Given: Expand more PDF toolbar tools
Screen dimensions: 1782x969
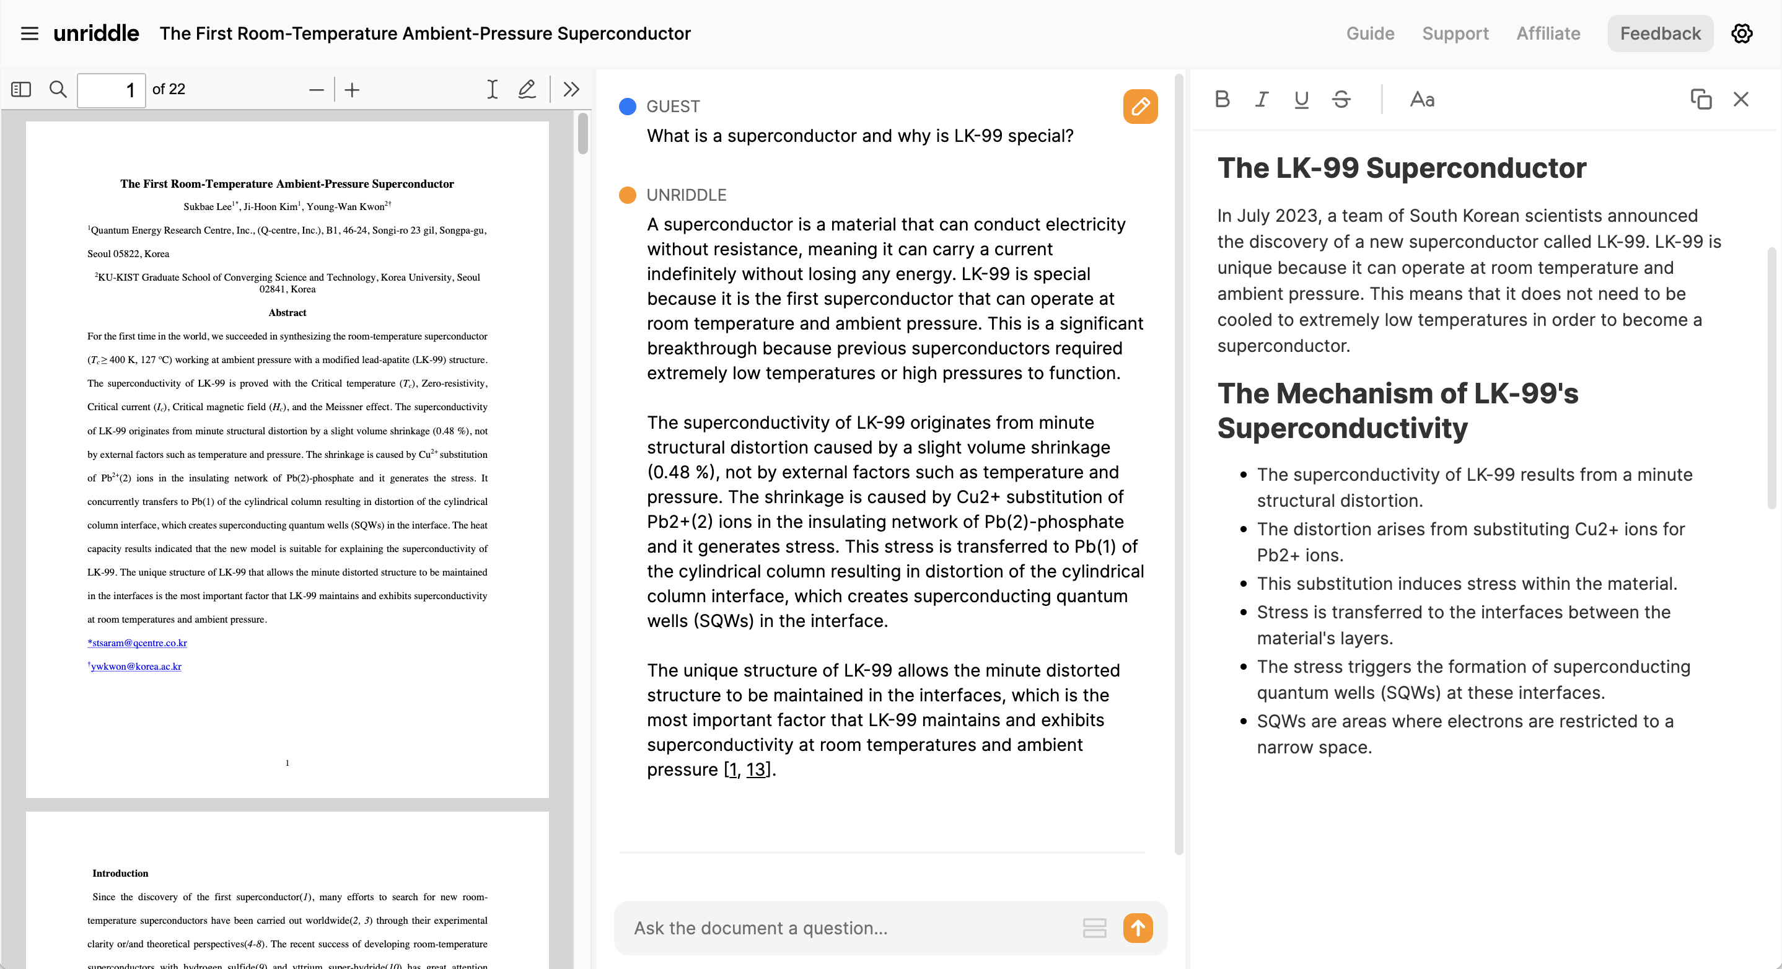Looking at the screenshot, I should [571, 89].
